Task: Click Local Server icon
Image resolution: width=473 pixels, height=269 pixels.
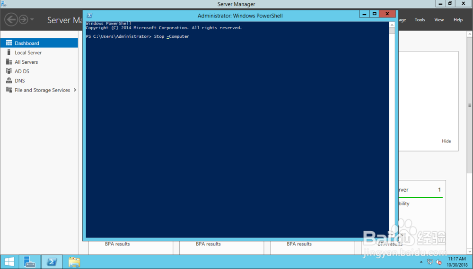Action: [x=9, y=52]
